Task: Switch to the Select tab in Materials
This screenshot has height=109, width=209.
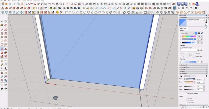Action: 181,28
